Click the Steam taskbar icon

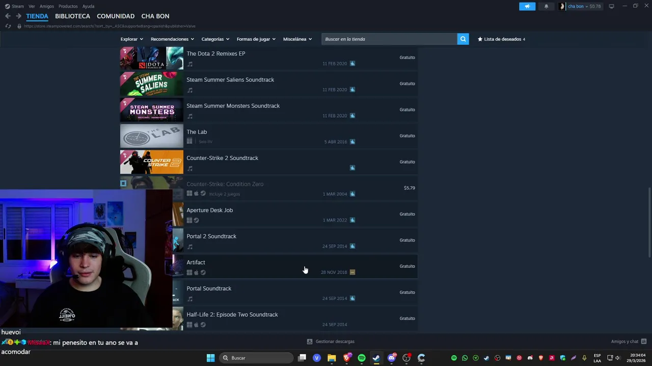(x=376, y=358)
